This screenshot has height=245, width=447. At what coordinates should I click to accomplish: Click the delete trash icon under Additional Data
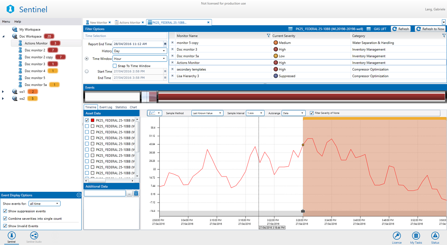coord(136,193)
